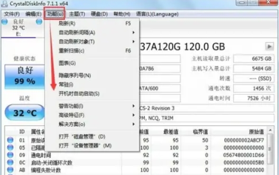Viewport: 279px width, 175px height.
Task: Click the ID column header
Action: [x=22, y=132]
